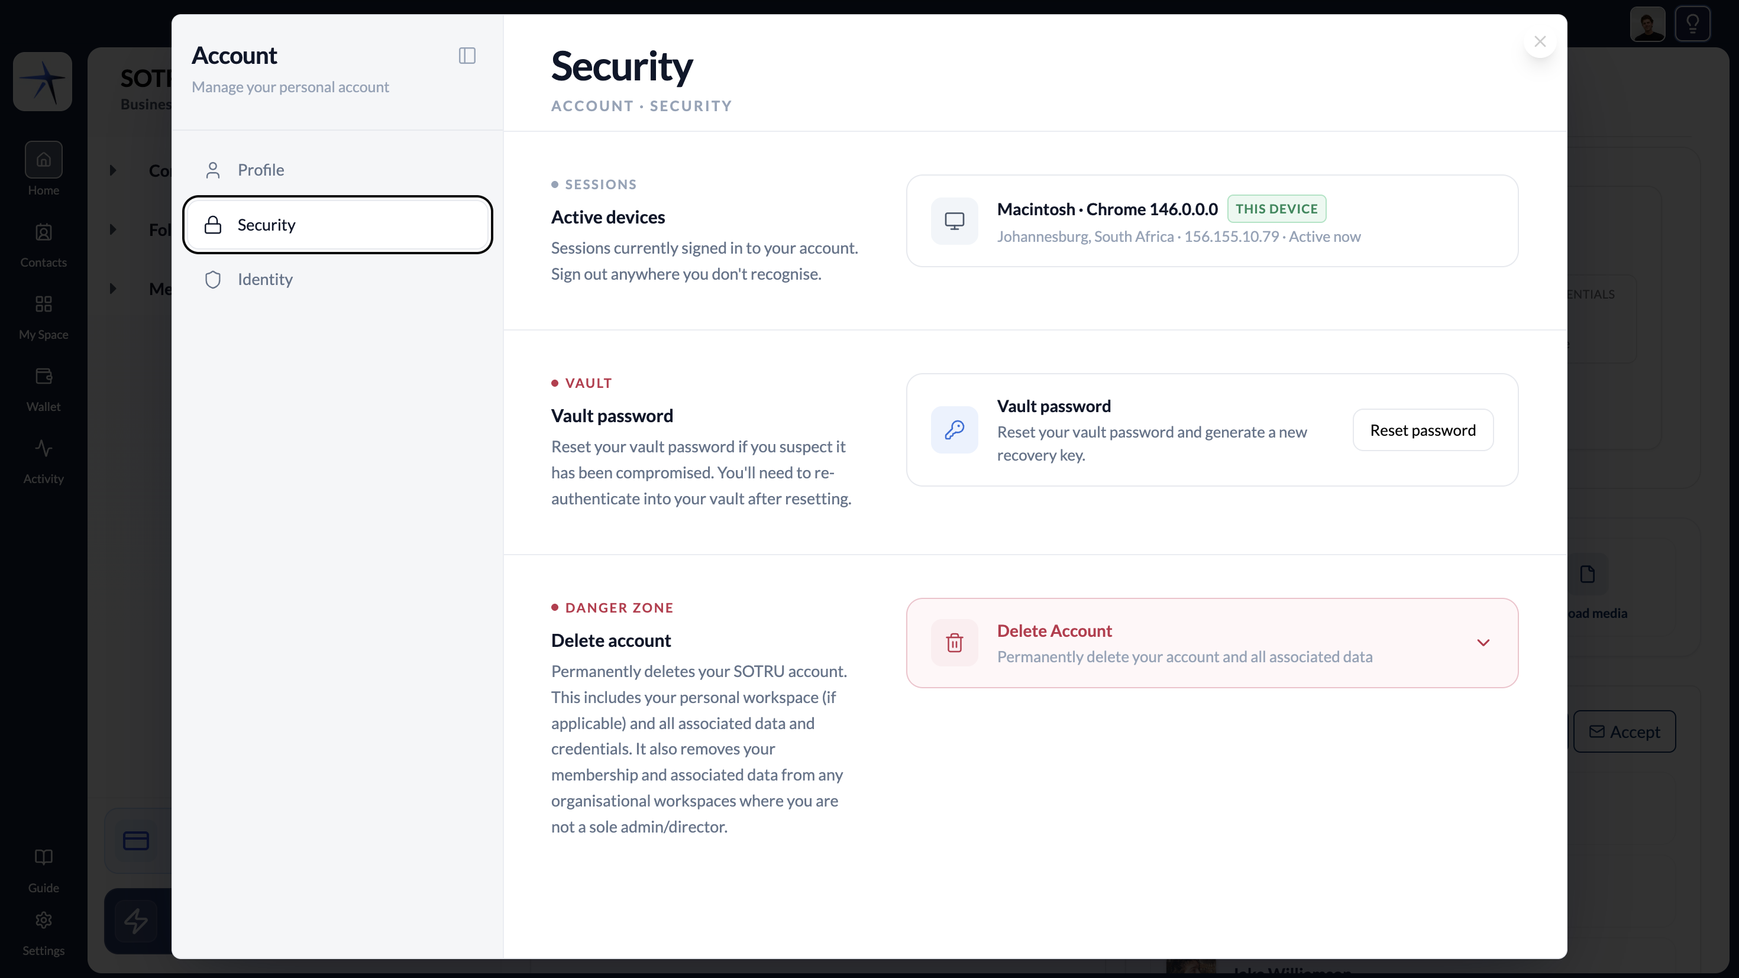Expand the first tree arrow behind dialog

113,170
